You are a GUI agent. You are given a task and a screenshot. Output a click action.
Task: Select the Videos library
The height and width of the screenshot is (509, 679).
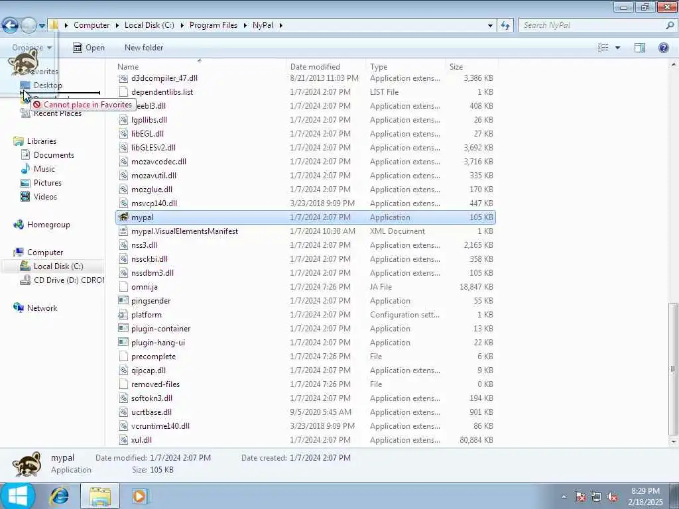pyautogui.click(x=45, y=196)
